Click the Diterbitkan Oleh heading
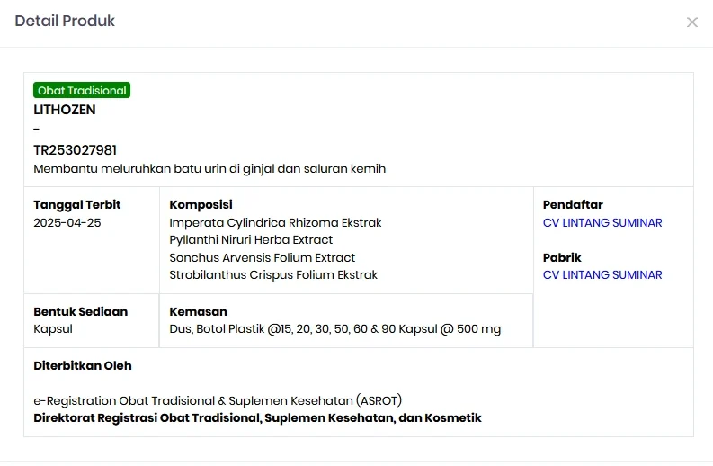Viewport: 713px width, 466px height. click(83, 366)
